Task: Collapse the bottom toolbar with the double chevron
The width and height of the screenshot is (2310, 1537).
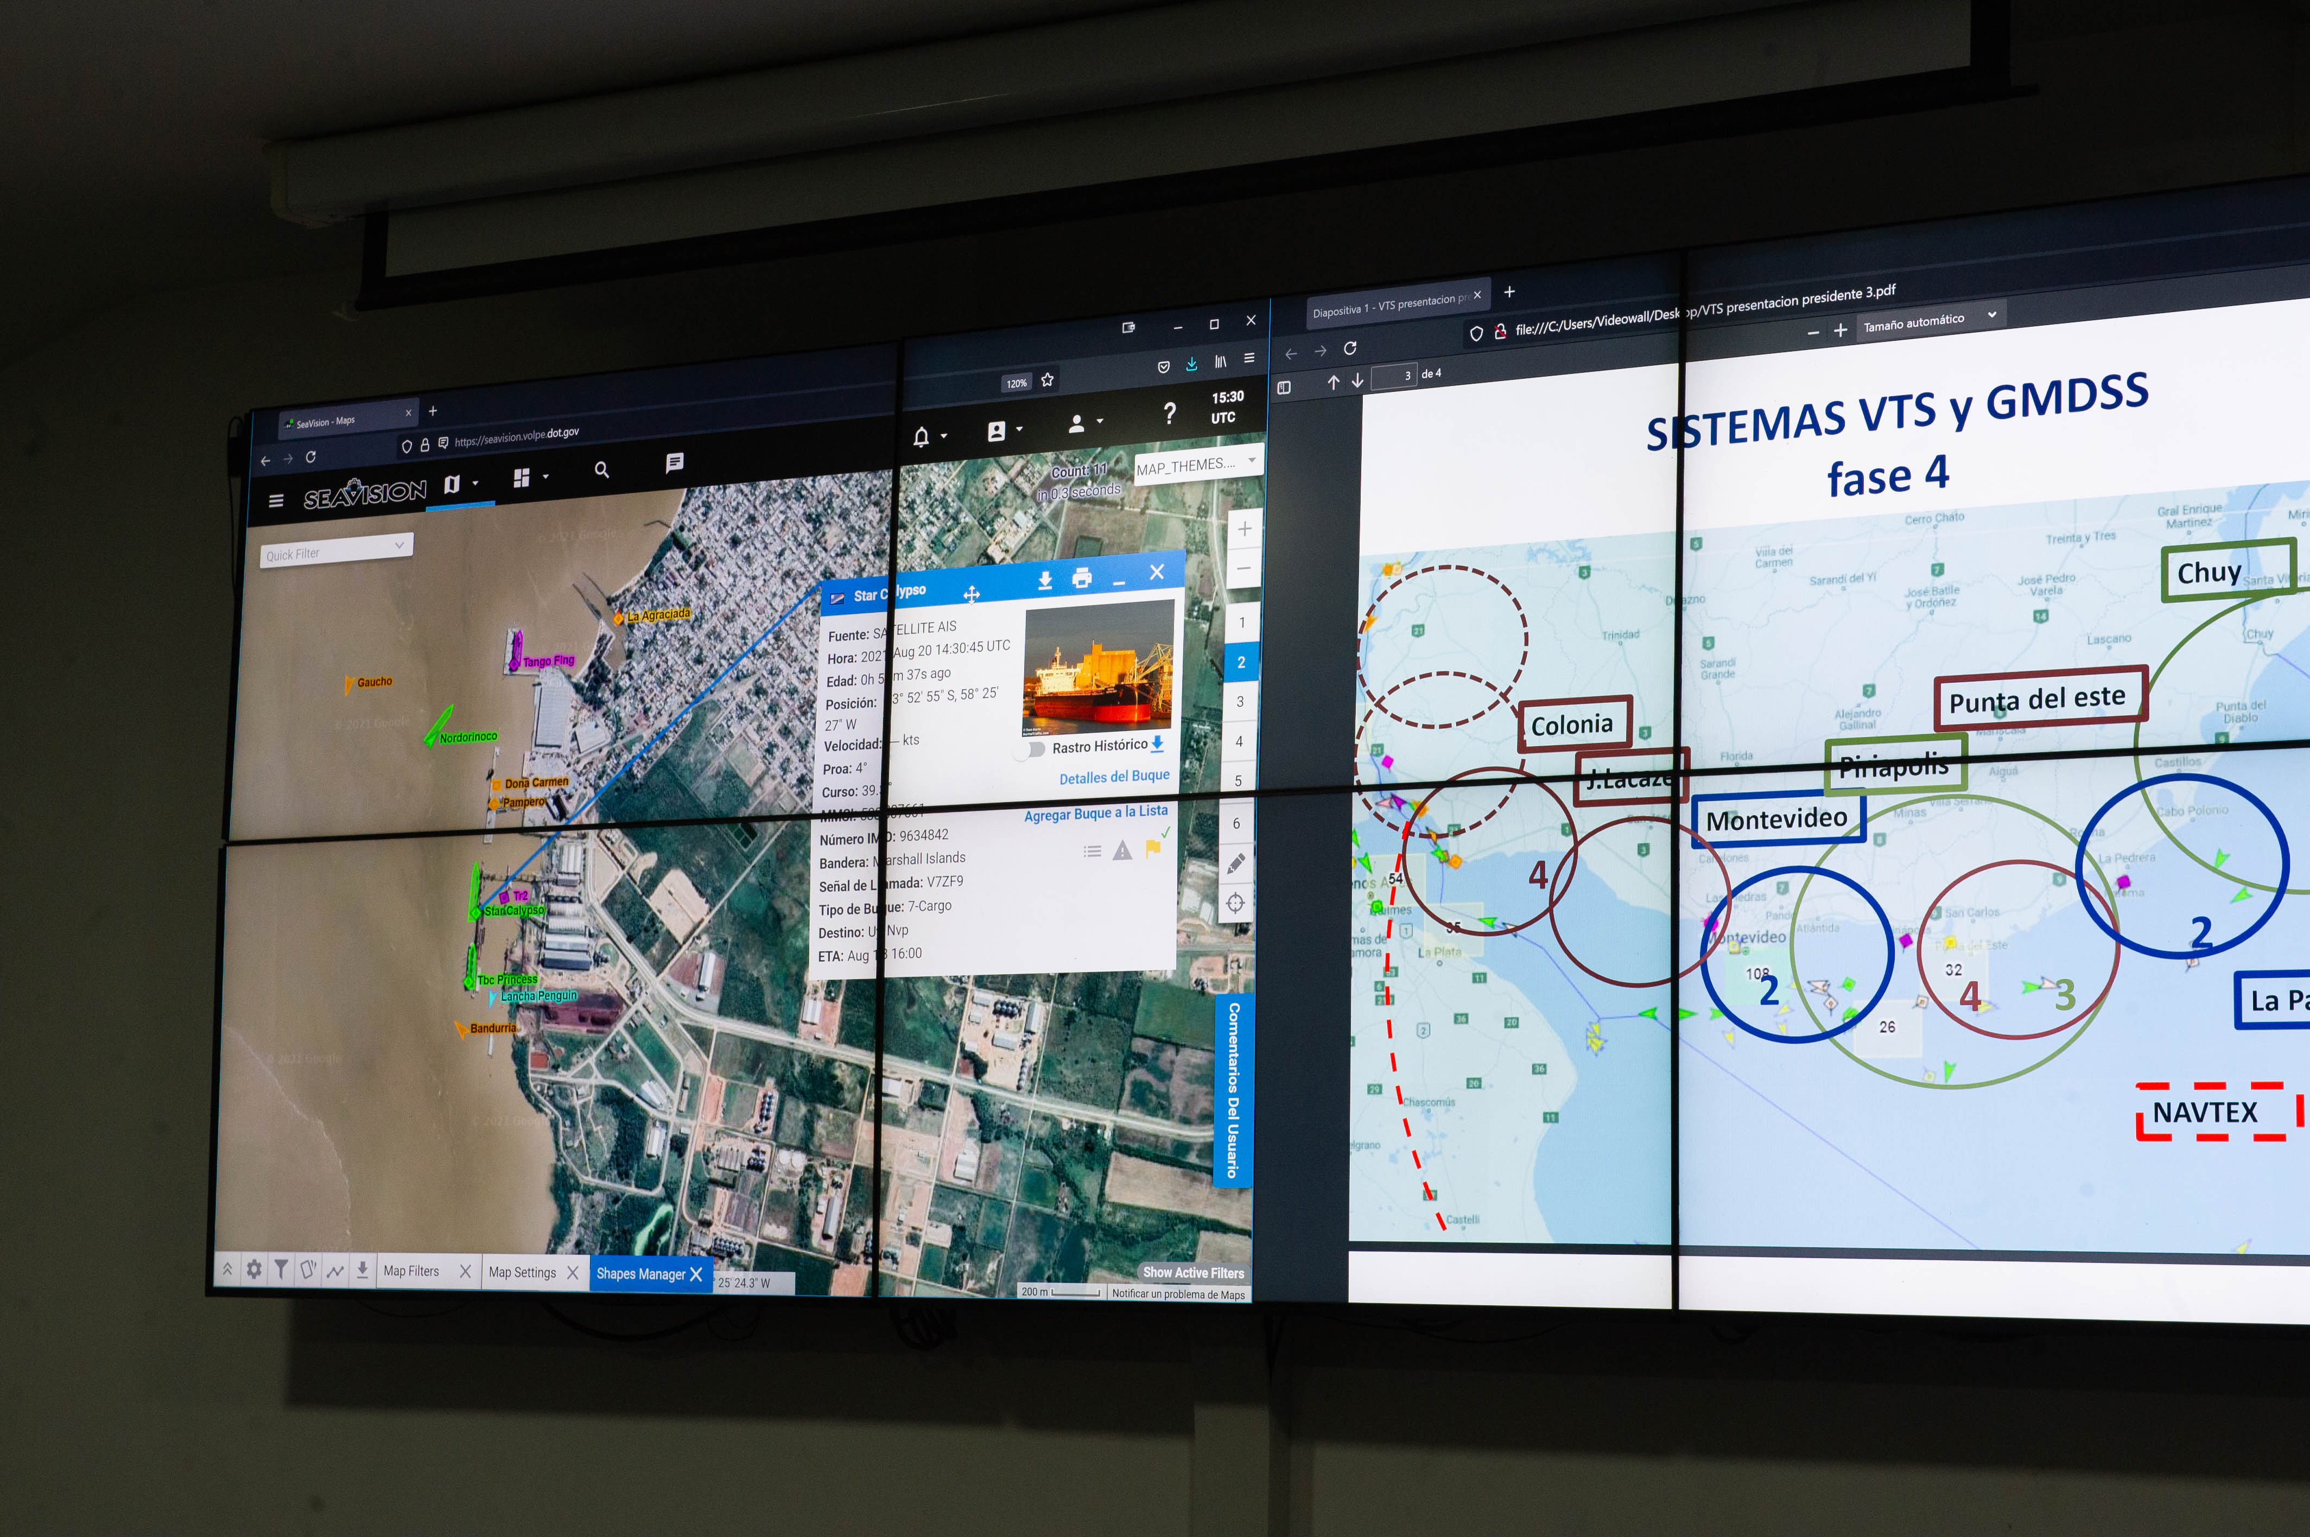Action: click(227, 1269)
